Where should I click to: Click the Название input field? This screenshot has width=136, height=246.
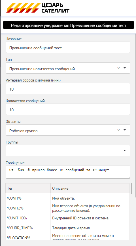point(68,47)
